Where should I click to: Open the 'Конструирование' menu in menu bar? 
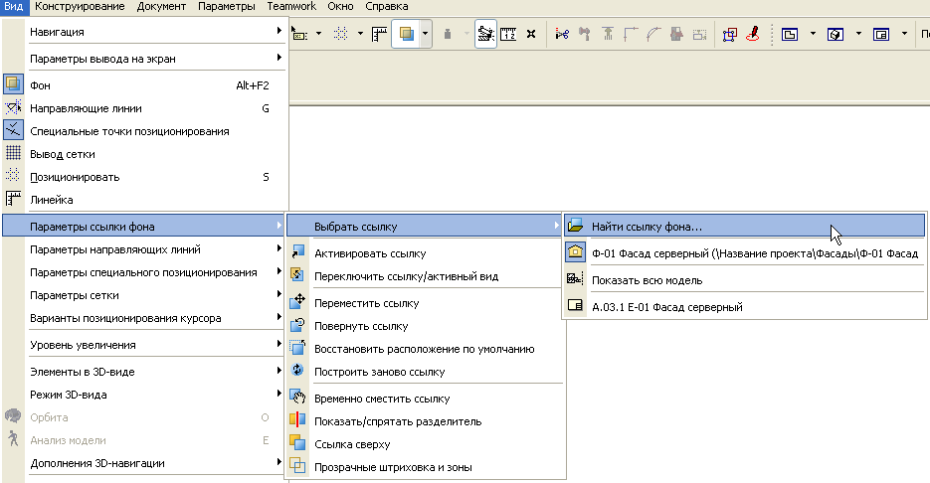(80, 7)
